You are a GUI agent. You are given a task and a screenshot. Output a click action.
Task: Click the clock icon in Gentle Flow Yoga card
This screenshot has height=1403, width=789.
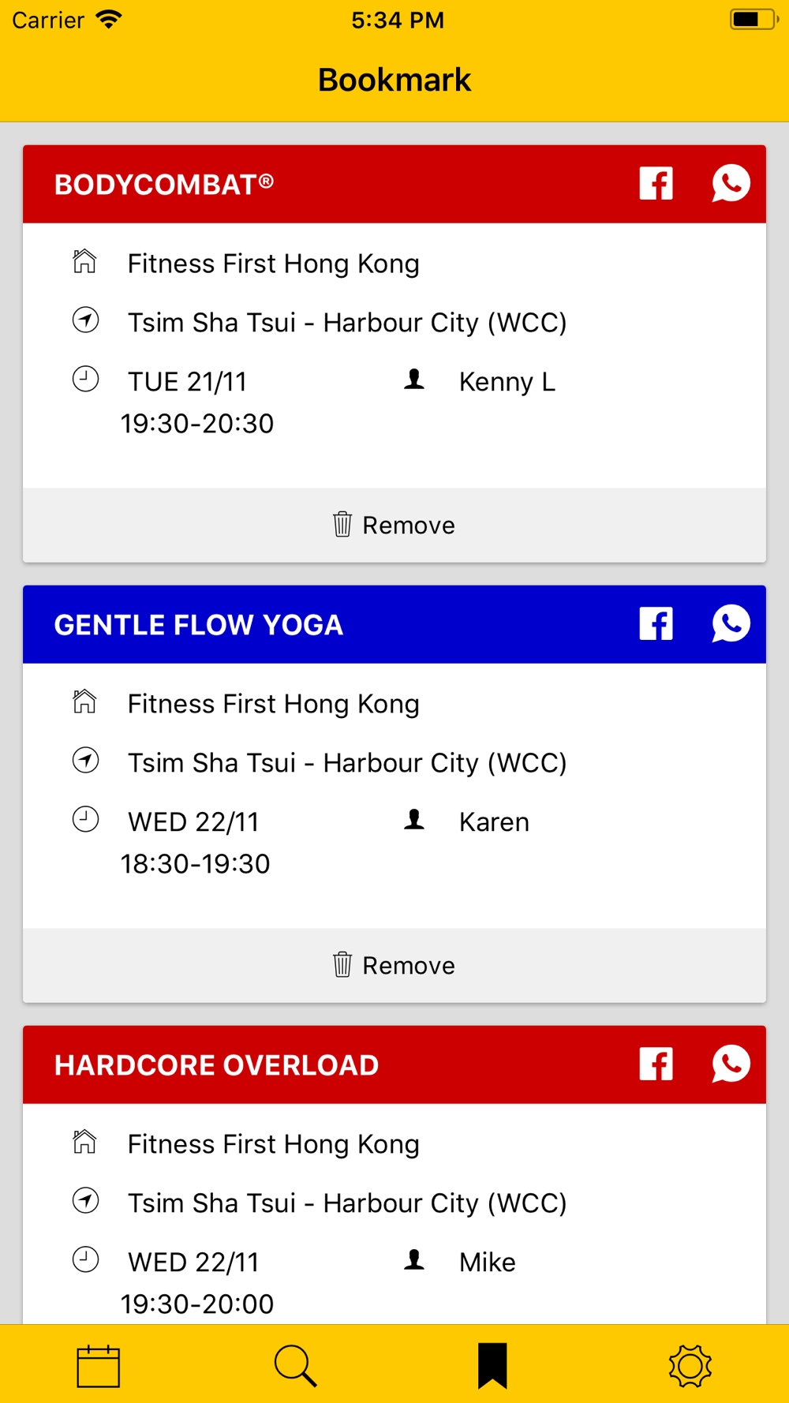(85, 819)
